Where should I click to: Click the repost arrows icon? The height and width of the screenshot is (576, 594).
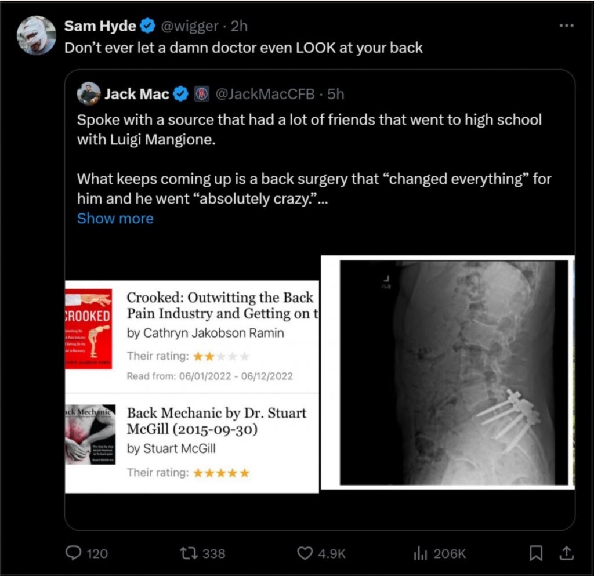tap(189, 553)
